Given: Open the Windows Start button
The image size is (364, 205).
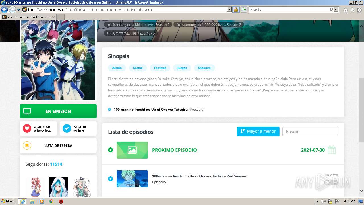Looking at the screenshot, I should click(8, 201).
